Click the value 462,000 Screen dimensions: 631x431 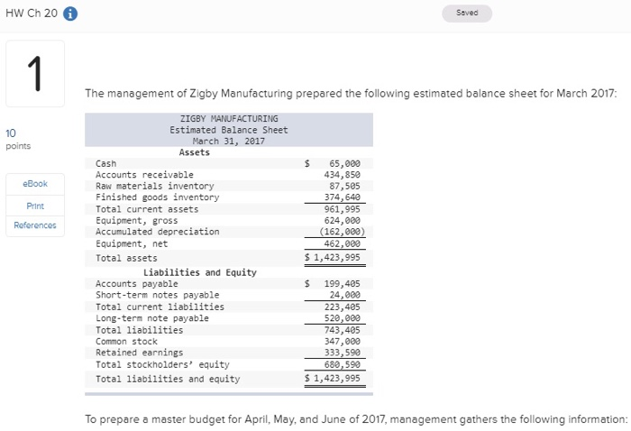coord(342,243)
